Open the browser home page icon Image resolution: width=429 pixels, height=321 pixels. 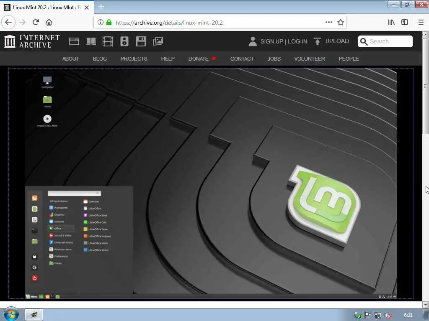(x=49, y=23)
